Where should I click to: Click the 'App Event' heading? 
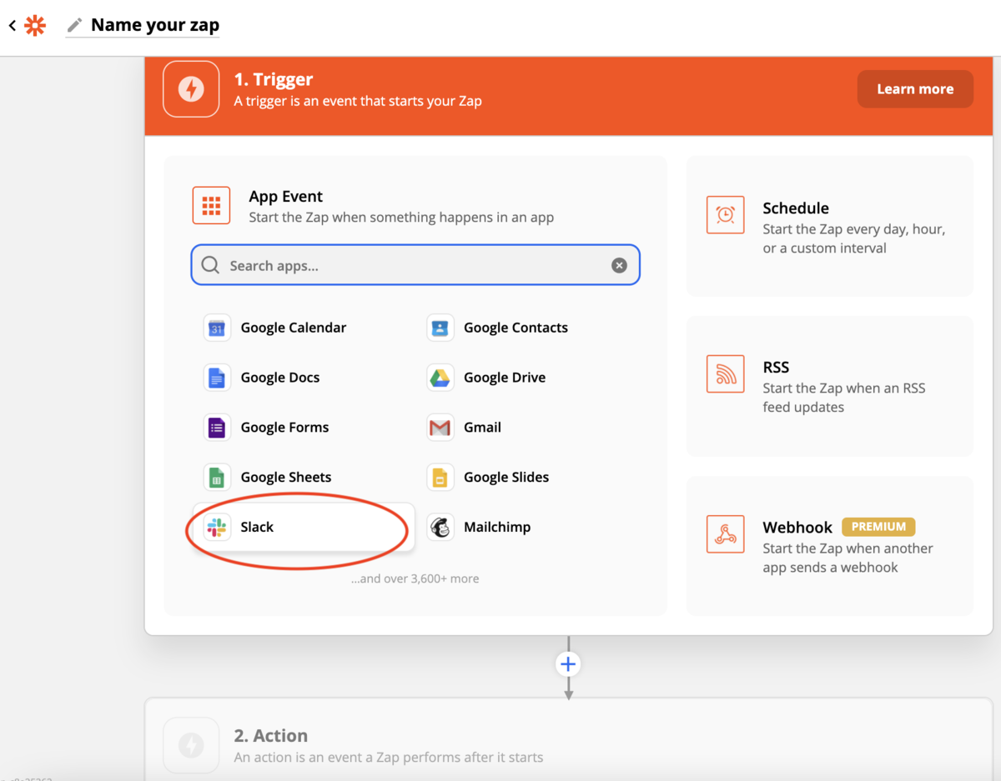tap(286, 197)
